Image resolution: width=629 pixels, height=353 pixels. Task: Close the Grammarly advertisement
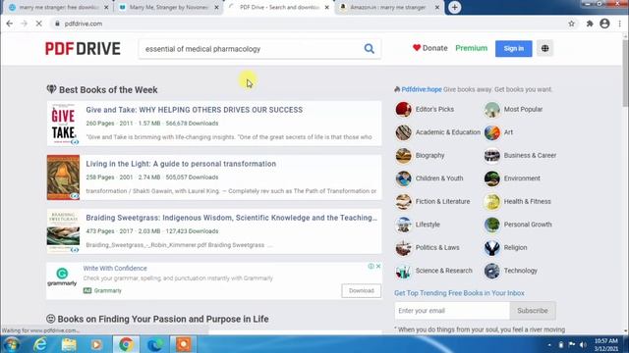pyautogui.click(x=377, y=266)
